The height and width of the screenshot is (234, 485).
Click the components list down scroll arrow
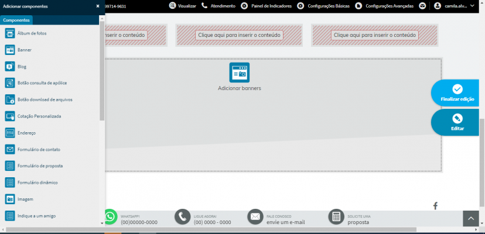pos(102,223)
